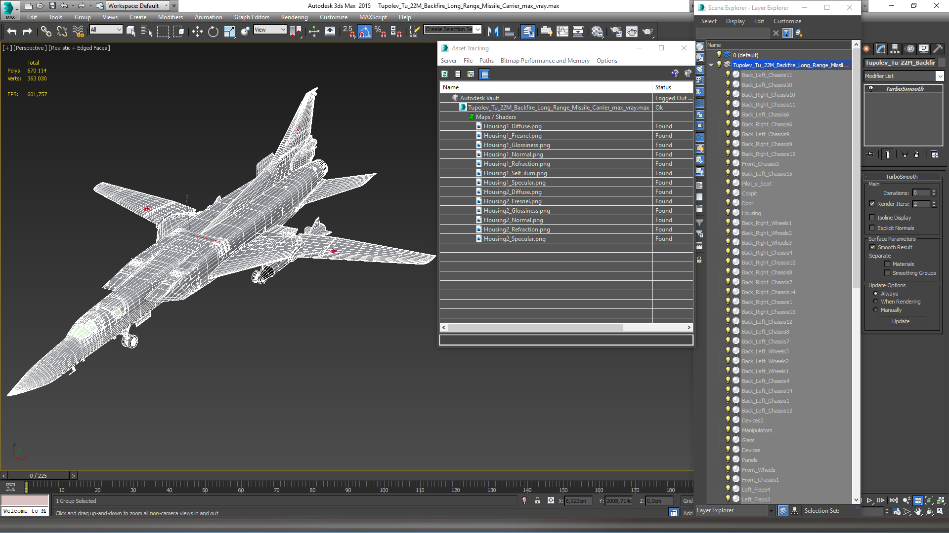This screenshot has width=949, height=533.
Task: Toggle the Angle Snap tool
Action: 365,32
